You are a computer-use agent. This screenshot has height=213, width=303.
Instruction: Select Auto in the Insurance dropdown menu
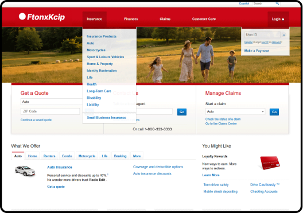point(91,43)
